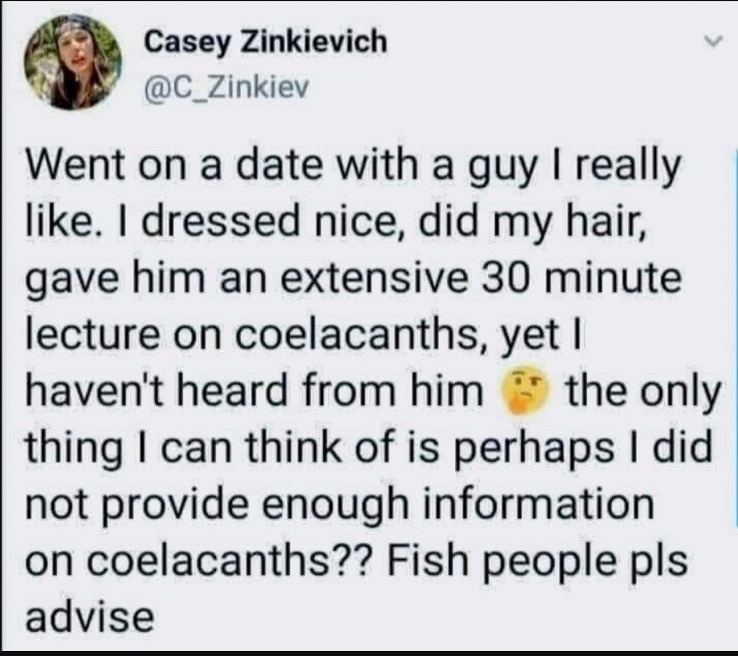Click the @C_Zinkiev handle
This screenshot has height=656, width=738.
click(225, 84)
